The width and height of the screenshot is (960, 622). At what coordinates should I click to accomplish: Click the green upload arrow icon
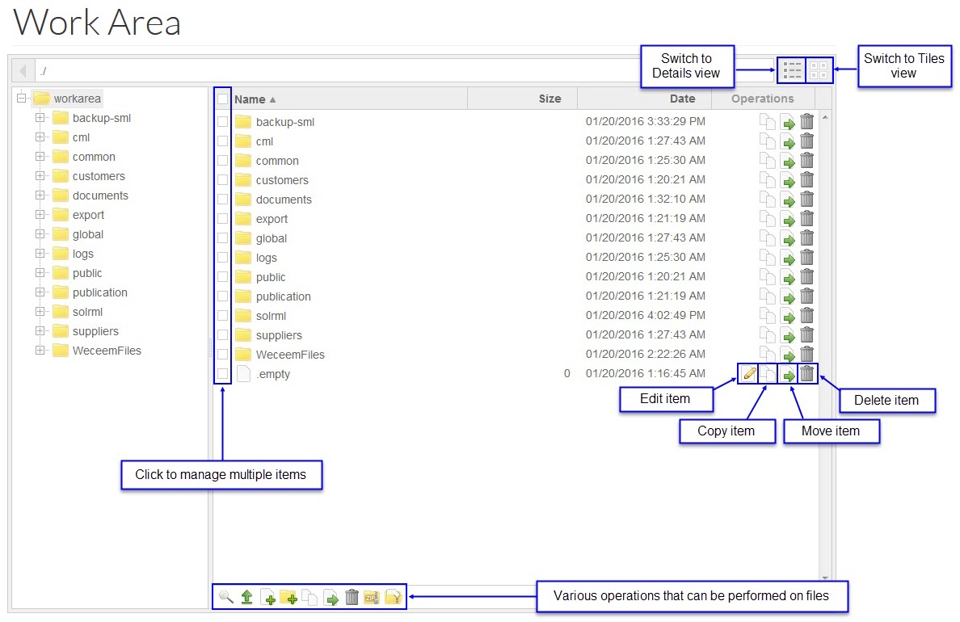tap(247, 597)
